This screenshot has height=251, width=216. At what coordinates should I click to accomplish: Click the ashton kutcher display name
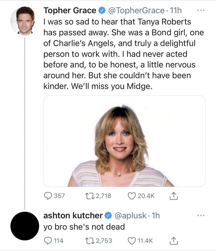coord(73,216)
